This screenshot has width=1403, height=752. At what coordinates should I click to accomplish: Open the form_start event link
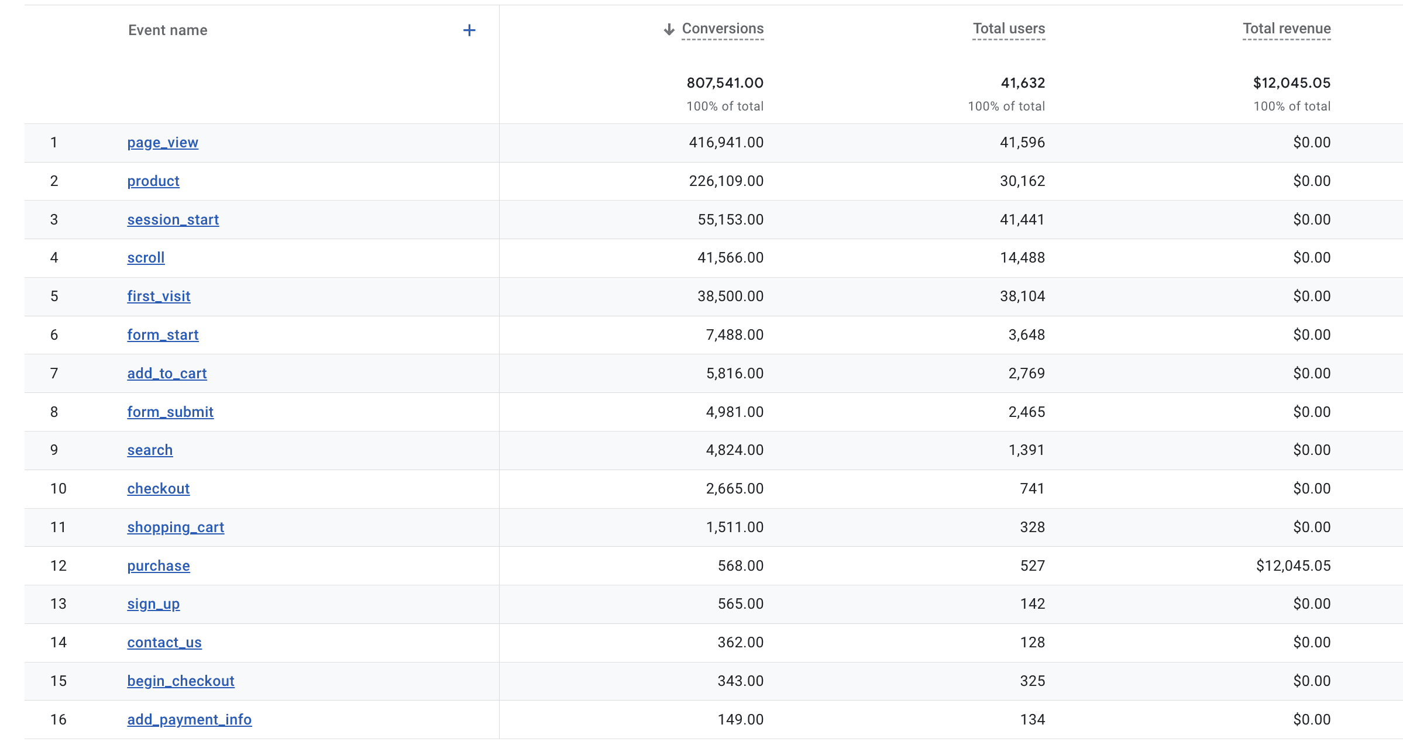coord(163,335)
